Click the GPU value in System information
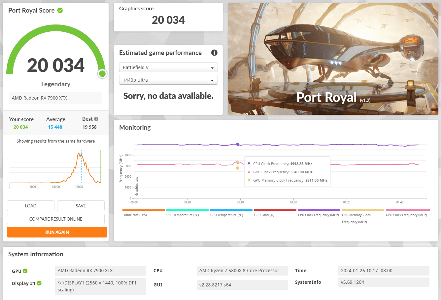Screen dimensions: 441x300 101,271
